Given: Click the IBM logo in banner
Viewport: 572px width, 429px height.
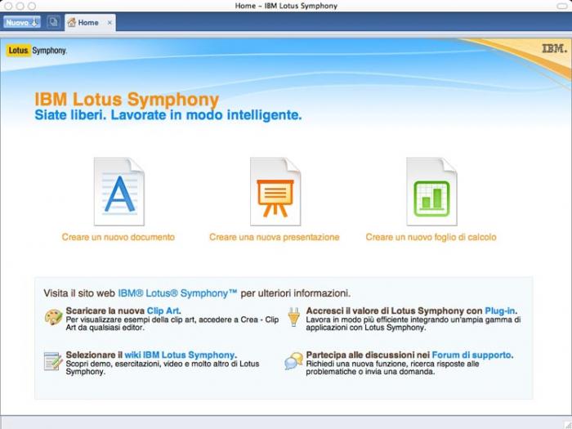Looking at the screenshot, I should coord(554,48).
